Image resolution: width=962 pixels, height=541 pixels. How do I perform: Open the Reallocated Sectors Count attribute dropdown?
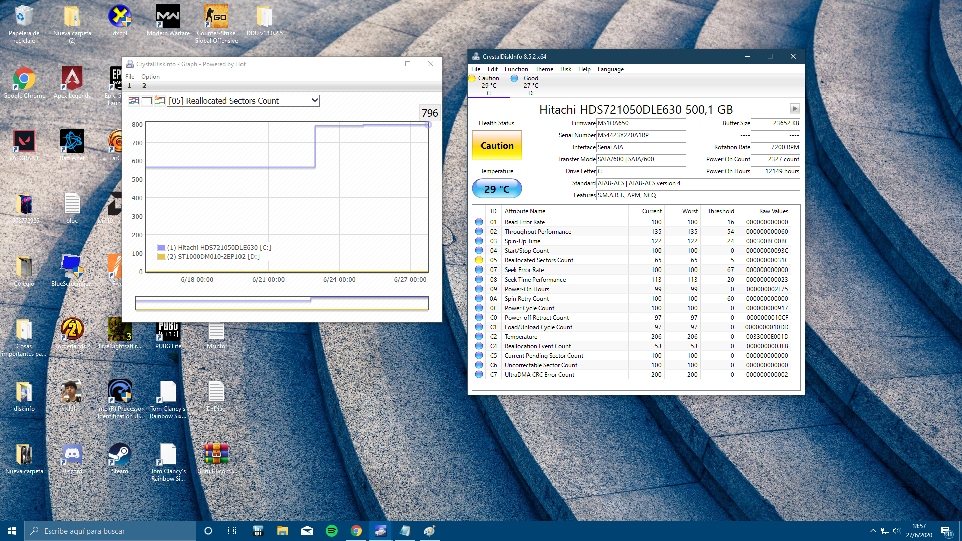pos(244,101)
